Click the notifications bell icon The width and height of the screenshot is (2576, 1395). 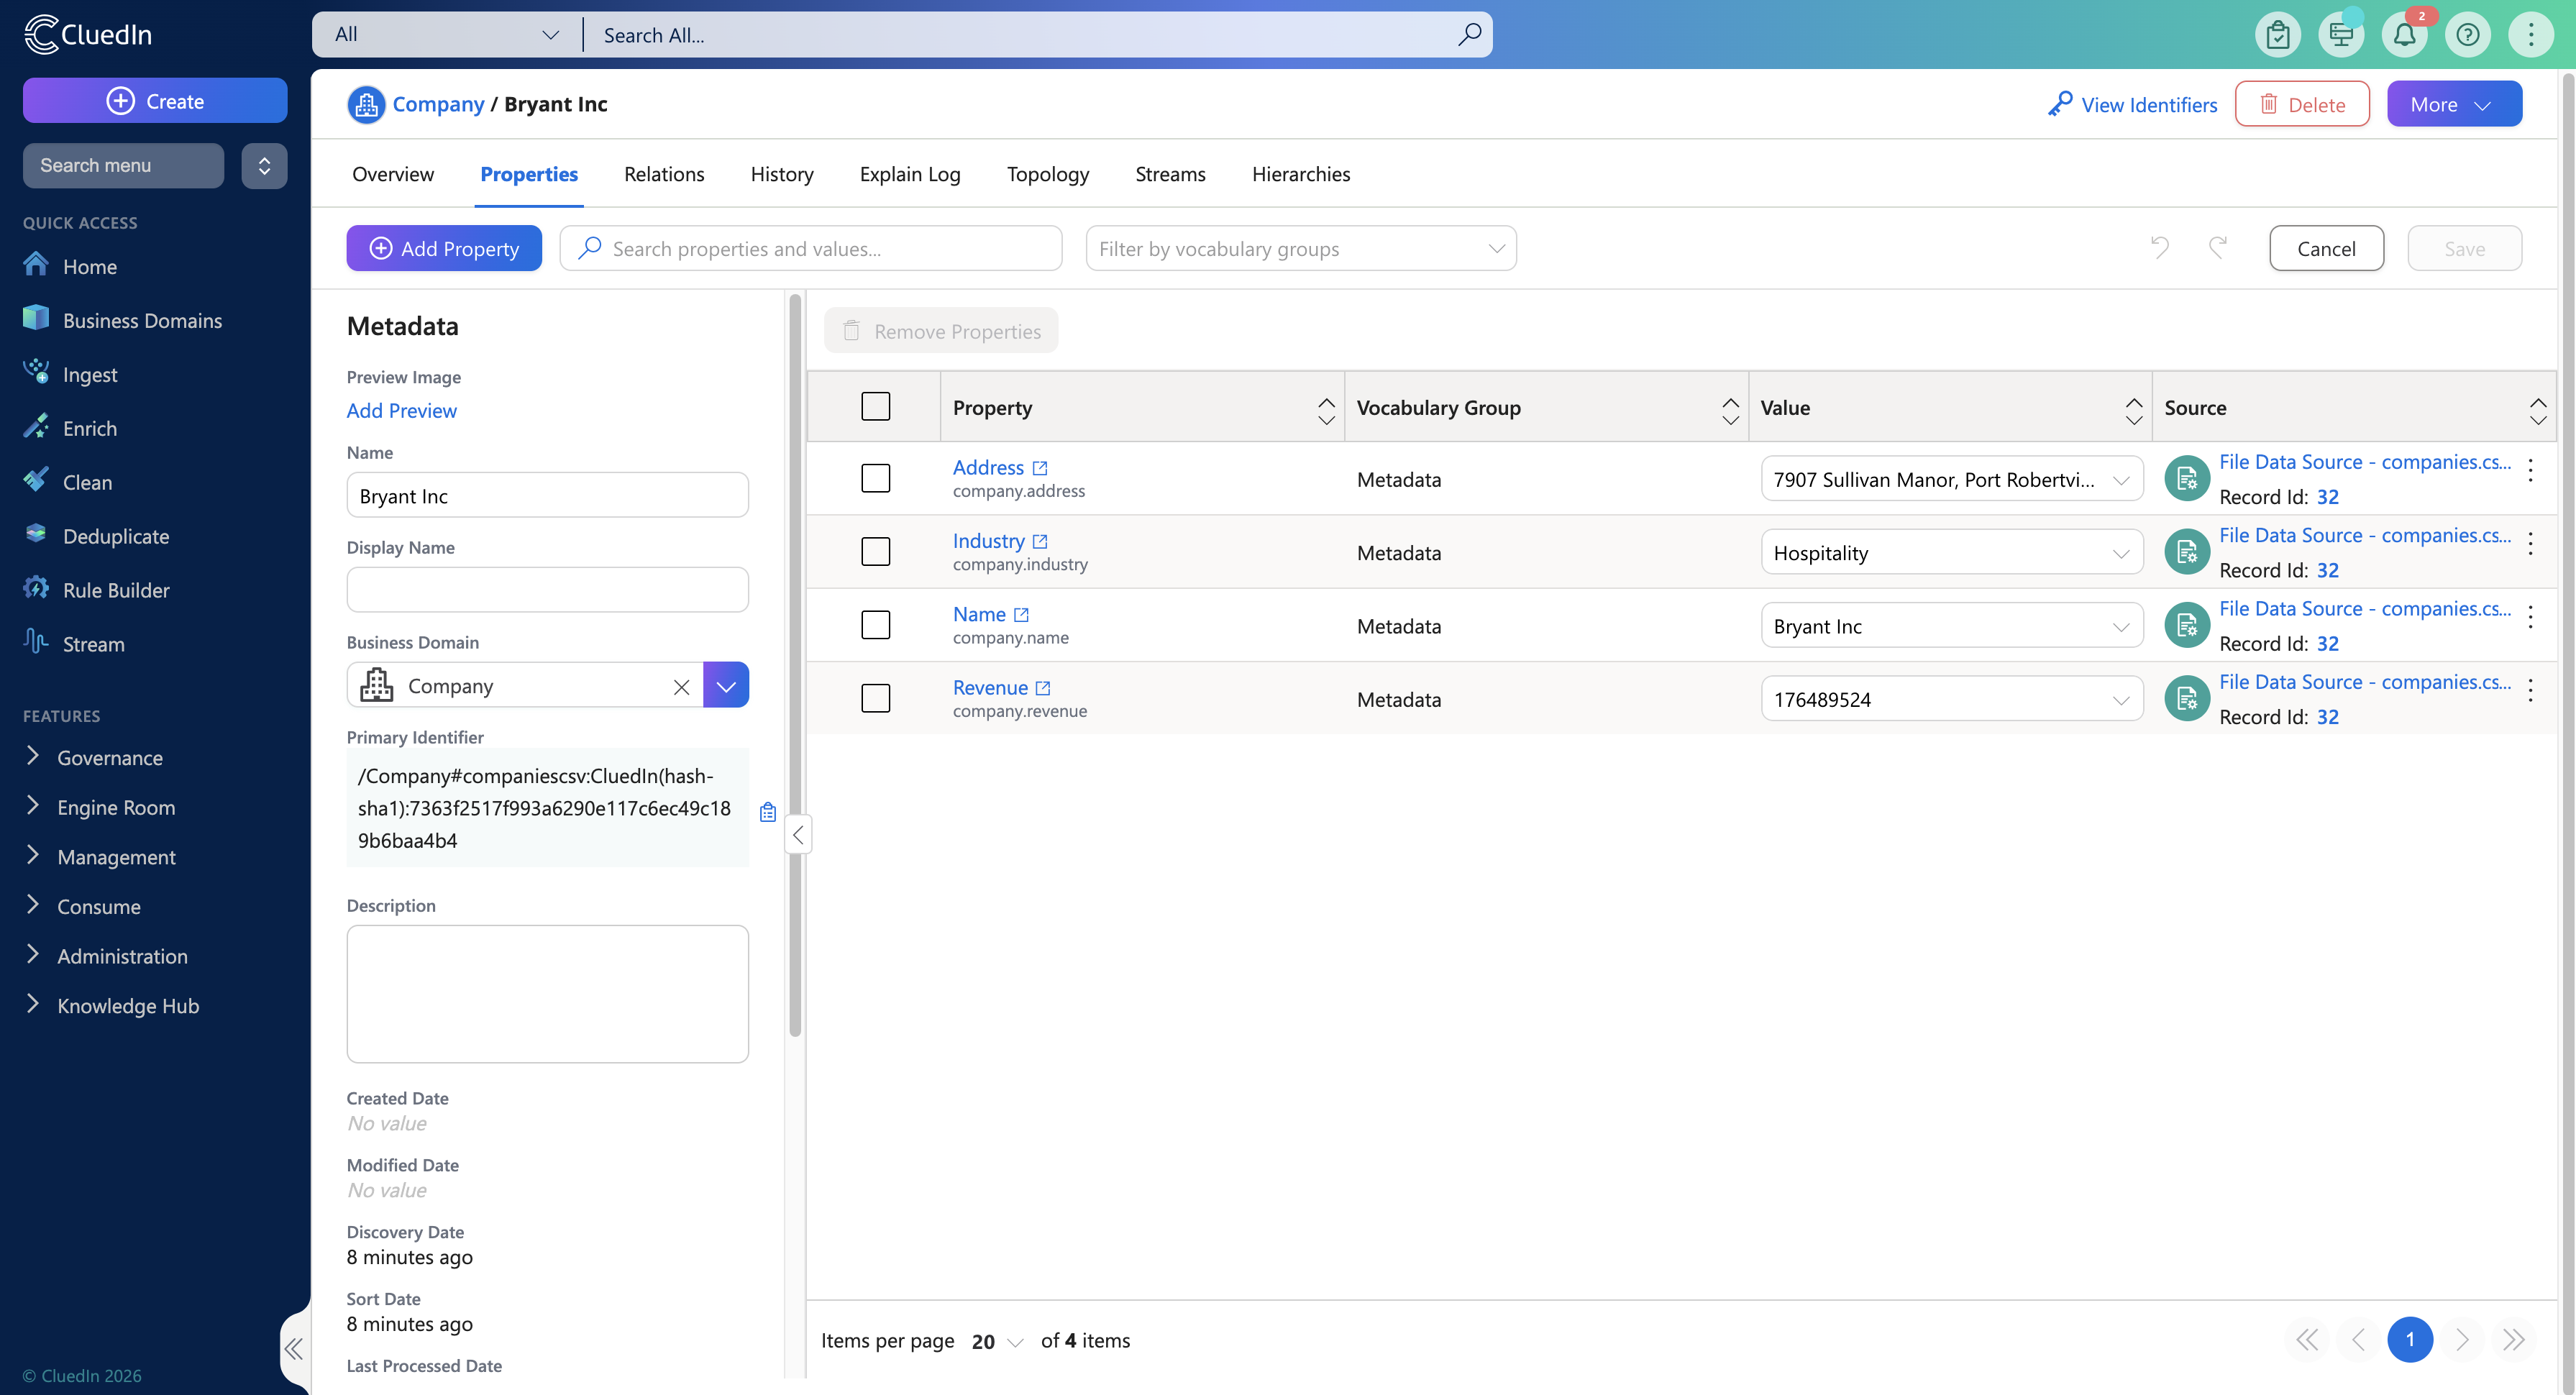pyautogui.click(x=2404, y=35)
